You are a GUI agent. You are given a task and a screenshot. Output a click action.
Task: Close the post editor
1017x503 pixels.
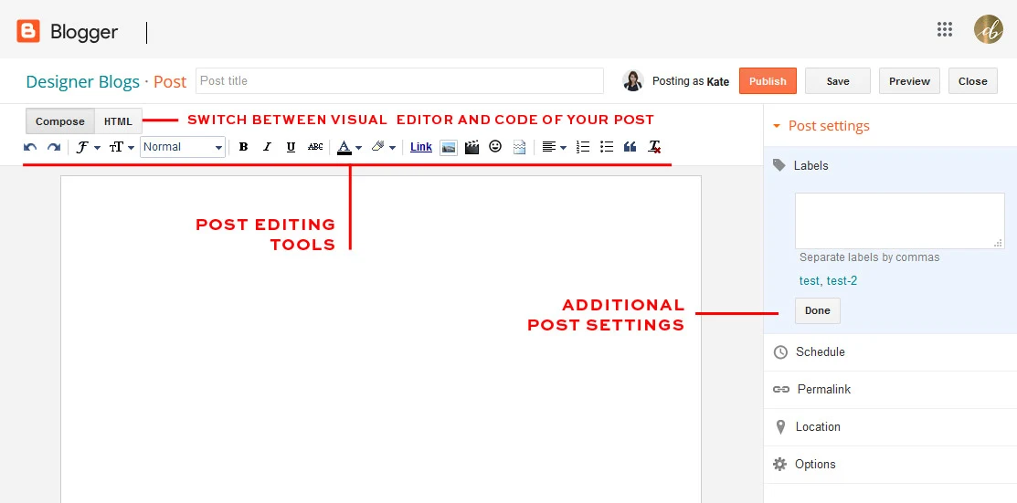973,81
